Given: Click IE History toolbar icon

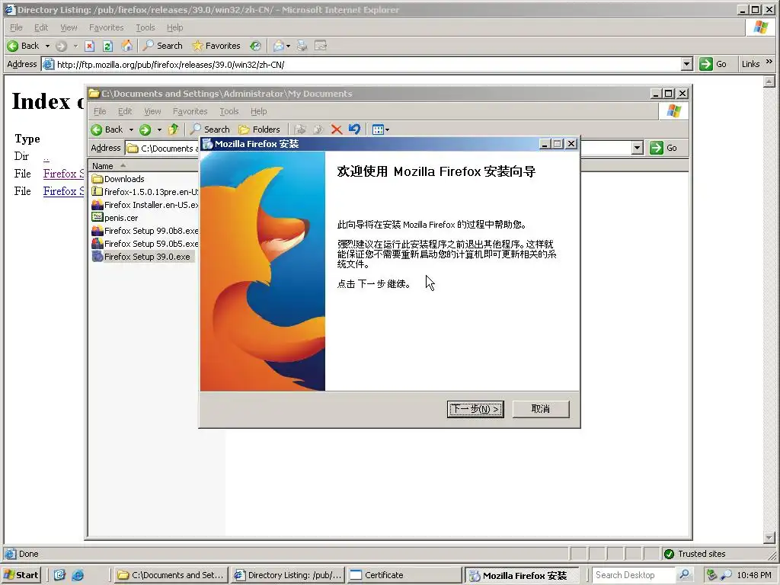Looking at the screenshot, I should (x=255, y=46).
